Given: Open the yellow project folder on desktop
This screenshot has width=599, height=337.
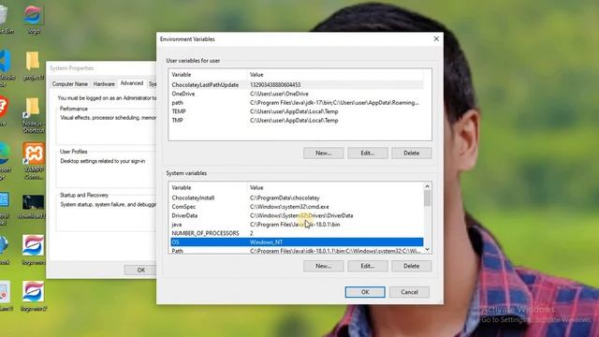Looking at the screenshot, I should tap(34, 66).
